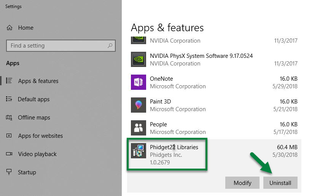This screenshot has height=196, width=309.
Task: Open the Video playback section
Action: (x=37, y=154)
